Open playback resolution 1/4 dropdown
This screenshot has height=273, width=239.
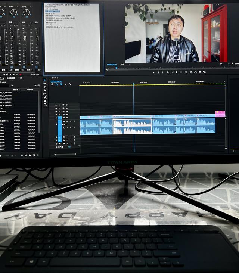[224, 64]
